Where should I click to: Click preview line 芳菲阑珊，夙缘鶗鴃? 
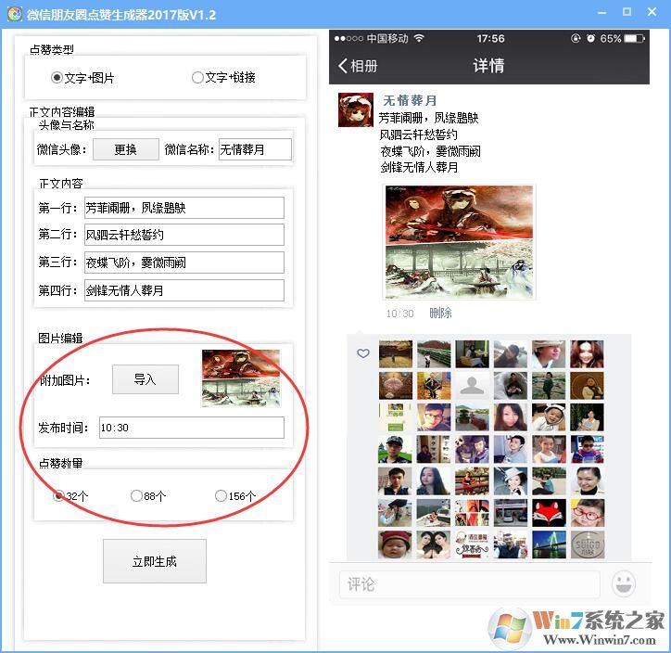(429, 118)
